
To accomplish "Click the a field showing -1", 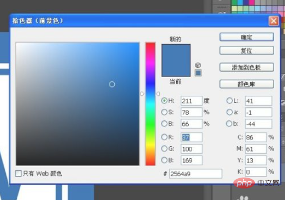I will [x=258, y=113].
